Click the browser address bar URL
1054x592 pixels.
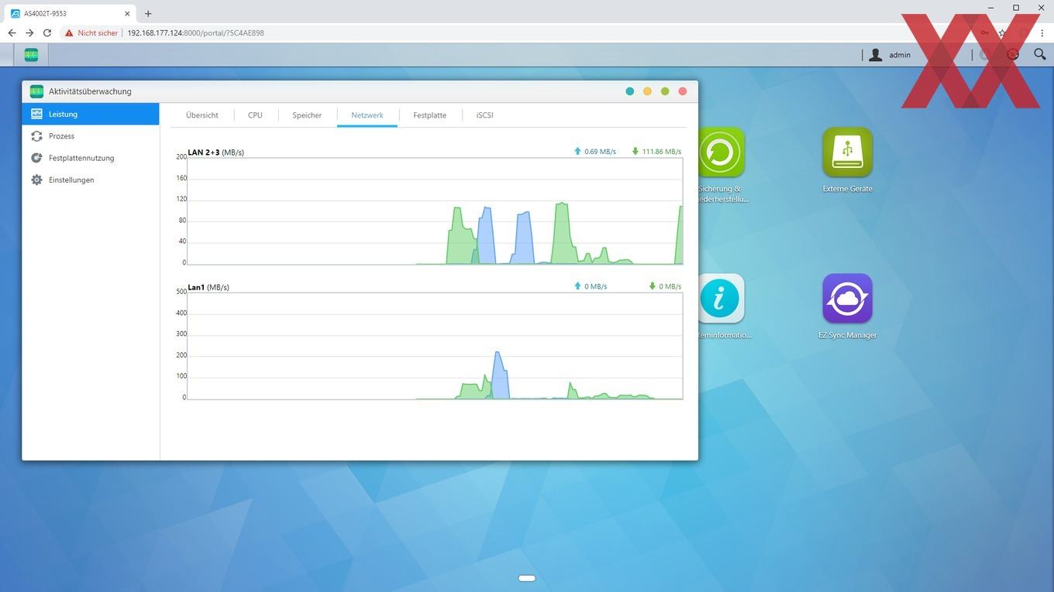[x=195, y=33]
